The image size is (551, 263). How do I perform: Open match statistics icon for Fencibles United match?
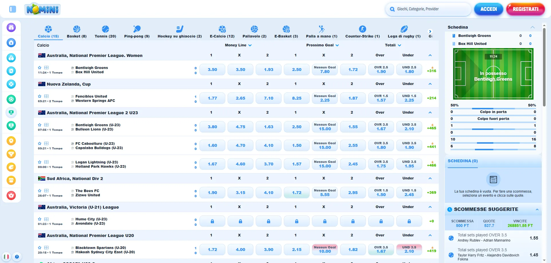point(46,96)
